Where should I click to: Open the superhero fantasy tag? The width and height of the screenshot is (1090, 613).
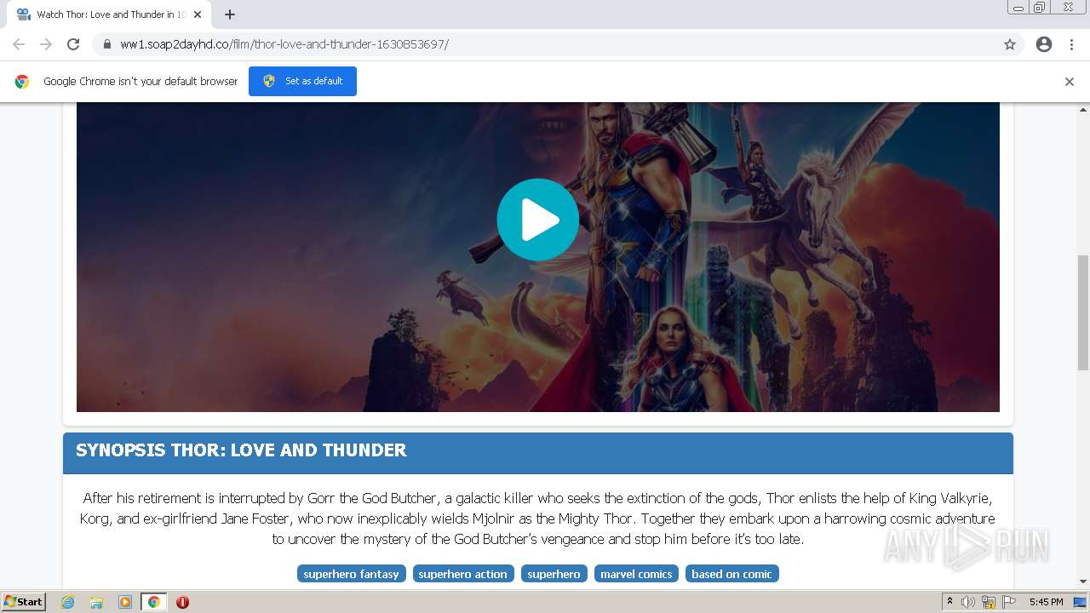click(x=351, y=574)
